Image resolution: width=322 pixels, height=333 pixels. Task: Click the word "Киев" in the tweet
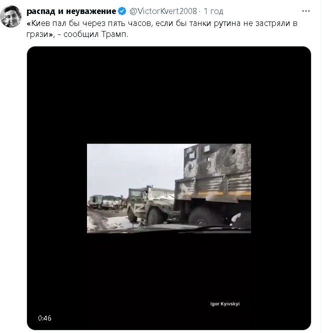pyautogui.click(x=40, y=24)
